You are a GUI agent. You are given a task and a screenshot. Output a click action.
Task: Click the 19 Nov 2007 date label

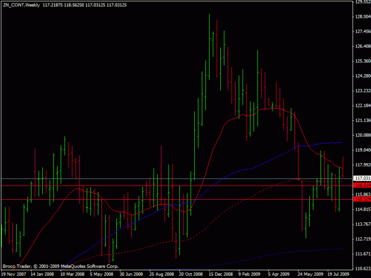(13, 274)
